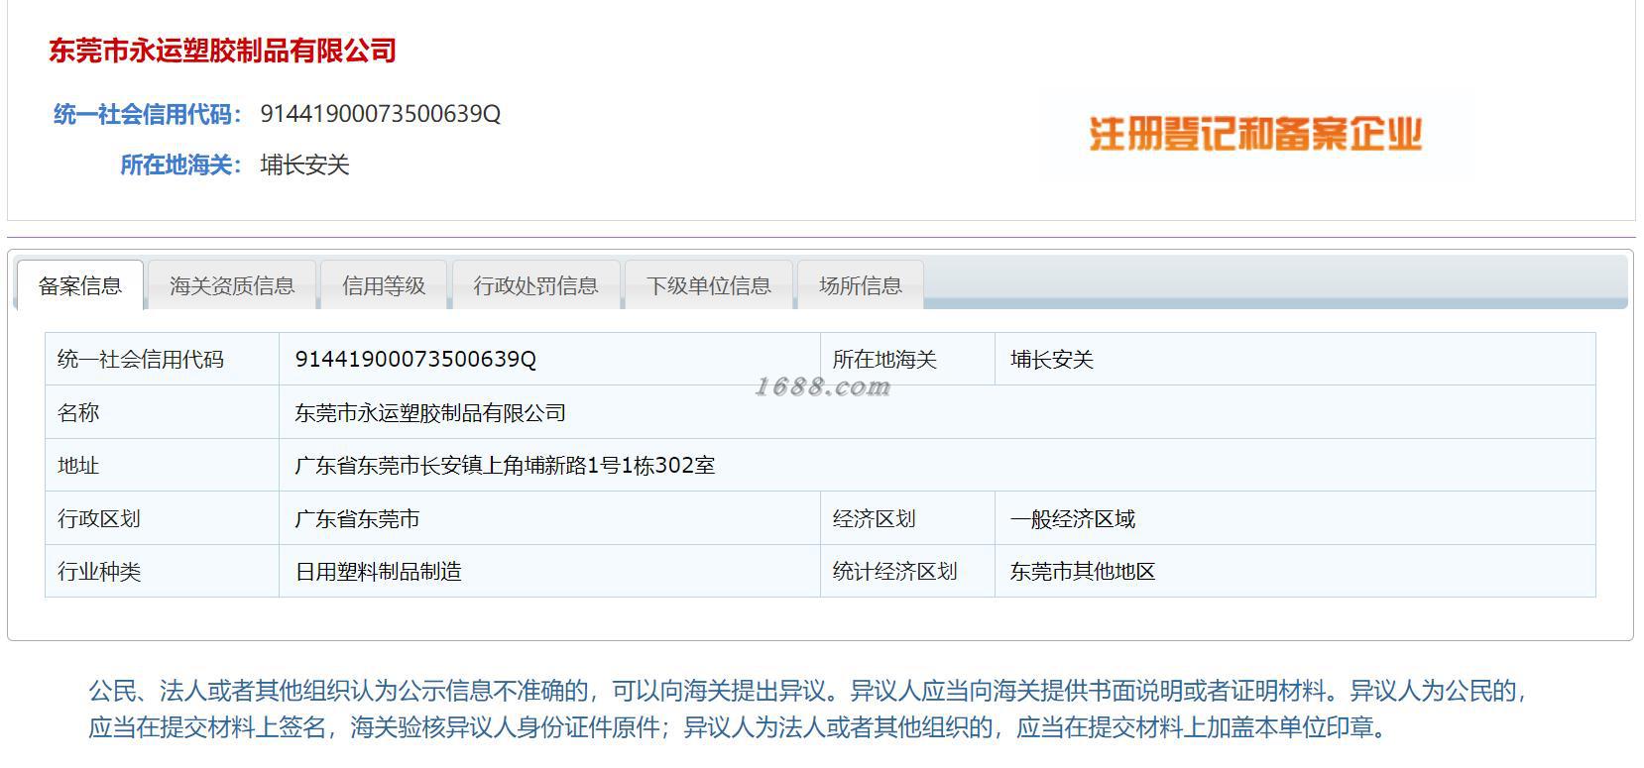1644x768 pixels.
Task: Click the notice line starting 应当在提交材料上签名
Action: click(741, 727)
